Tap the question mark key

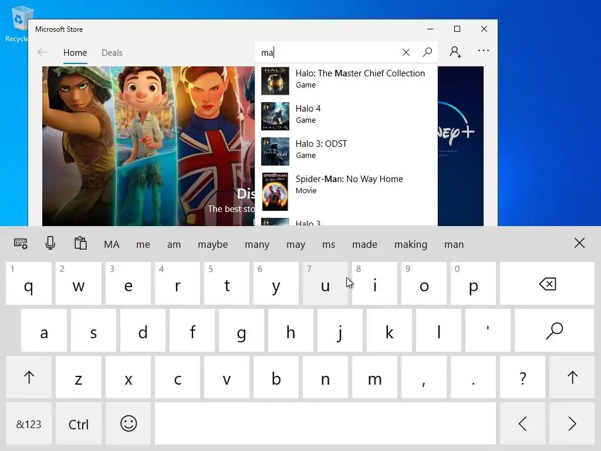pos(522,378)
